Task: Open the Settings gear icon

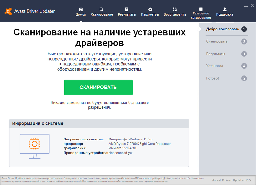Action: [150, 9]
